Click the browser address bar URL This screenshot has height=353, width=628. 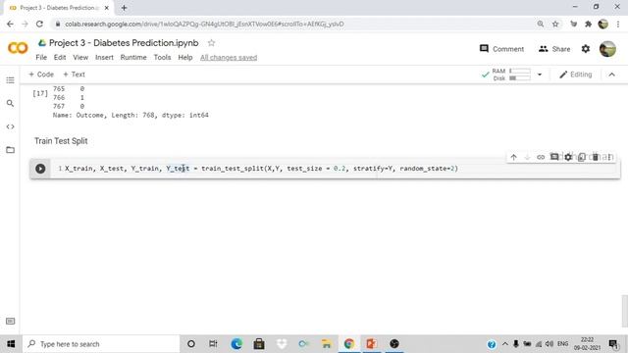pos(204,24)
